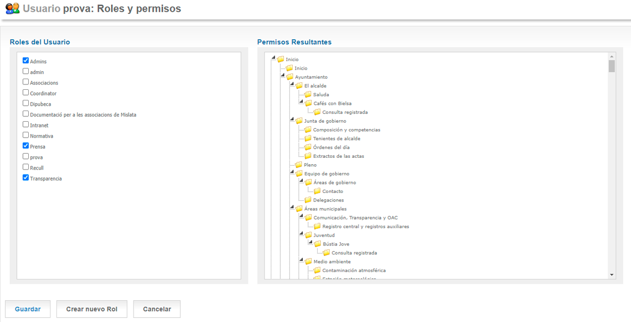
Task: Click the Contacto folder icon
Action: [317, 191]
